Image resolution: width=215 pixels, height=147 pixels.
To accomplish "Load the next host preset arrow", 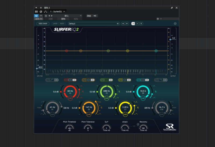I will click(x=52, y=16).
